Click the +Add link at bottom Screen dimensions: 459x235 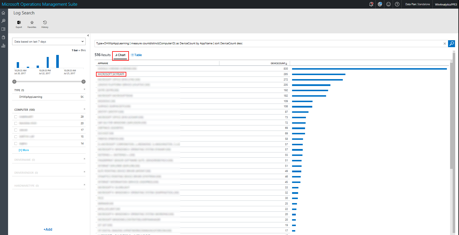pos(48,230)
